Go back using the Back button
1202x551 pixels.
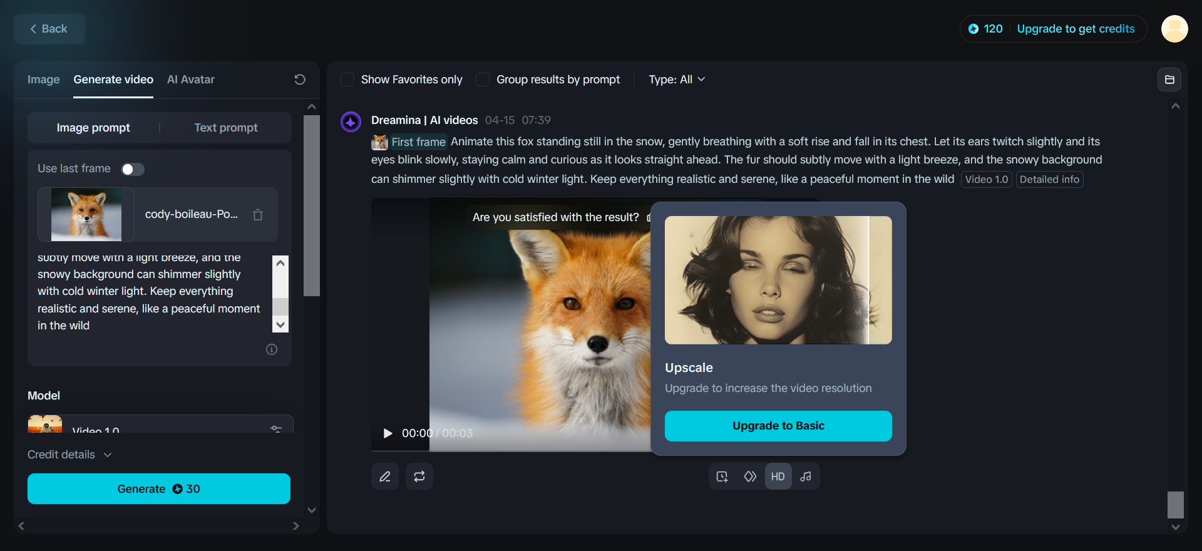49,29
